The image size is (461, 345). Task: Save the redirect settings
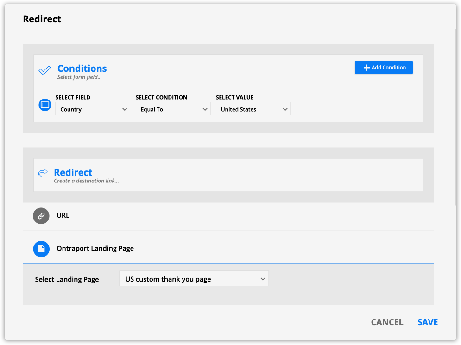pyautogui.click(x=427, y=322)
